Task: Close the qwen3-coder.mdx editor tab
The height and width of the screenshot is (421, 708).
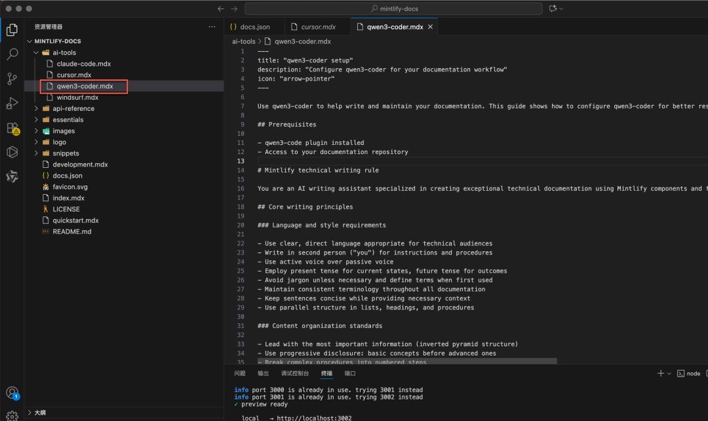Action: click(x=430, y=27)
